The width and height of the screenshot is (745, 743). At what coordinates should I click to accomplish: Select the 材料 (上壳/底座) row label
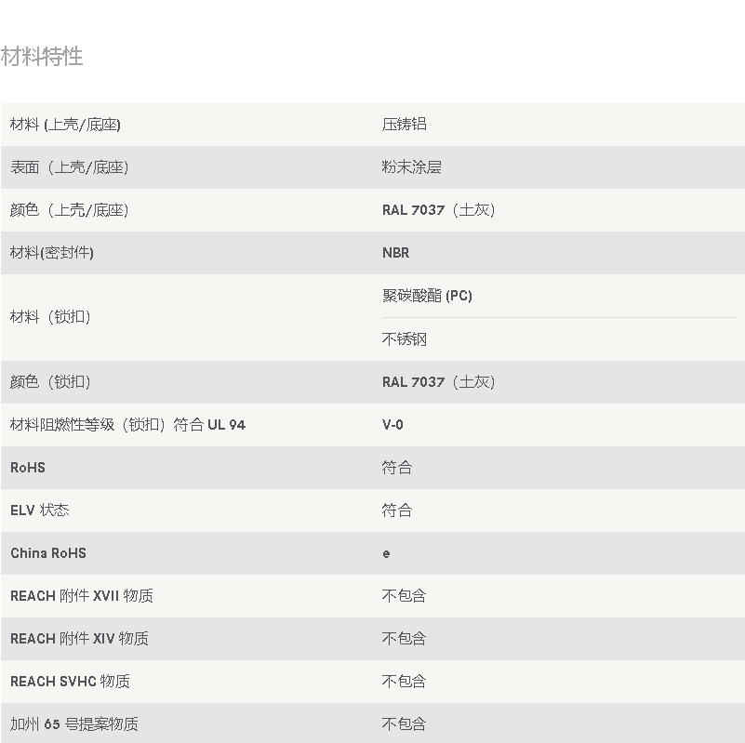click(x=65, y=125)
